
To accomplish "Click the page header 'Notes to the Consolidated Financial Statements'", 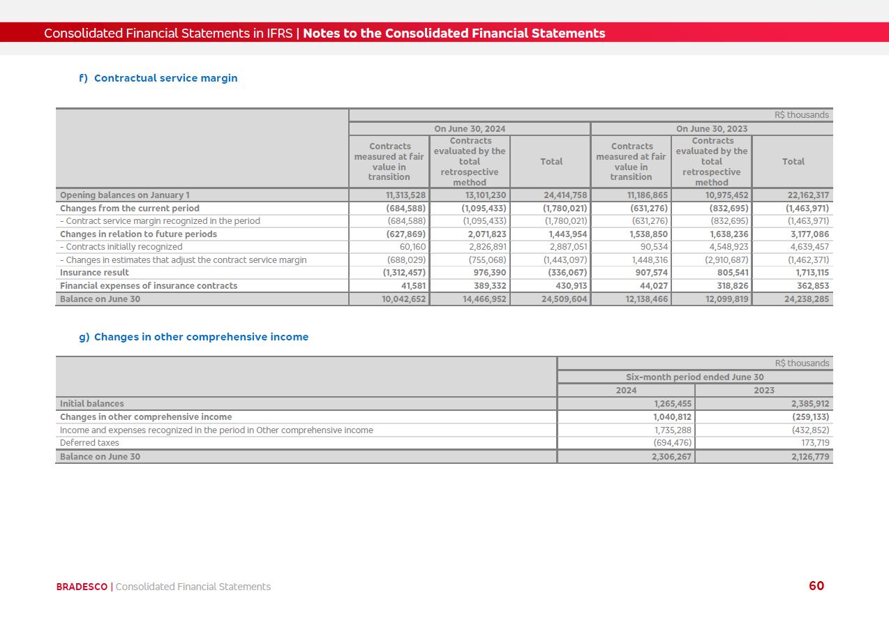I will pos(454,33).
